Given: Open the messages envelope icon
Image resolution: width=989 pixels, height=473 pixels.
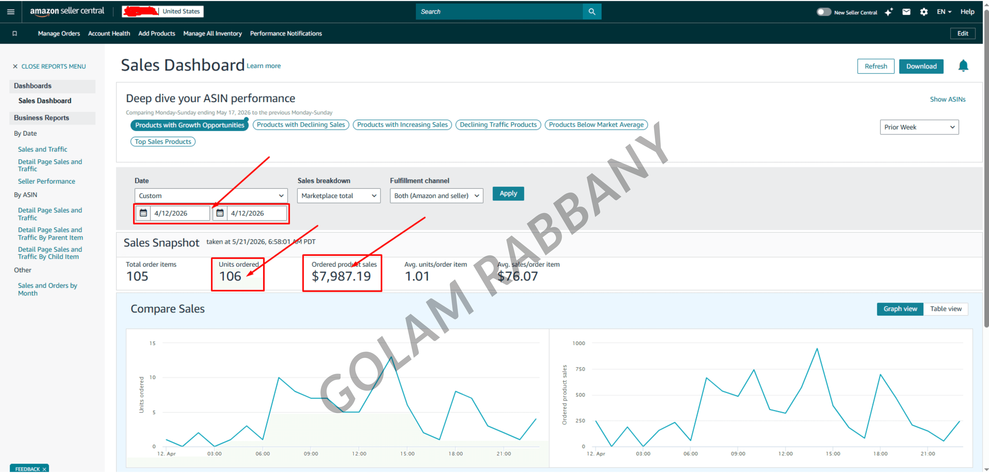Looking at the screenshot, I should [906, 12].
